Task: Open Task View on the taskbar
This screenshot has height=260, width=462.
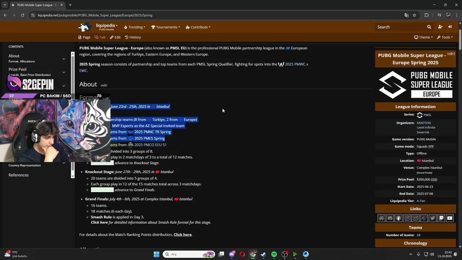Action: pos(221,254)
